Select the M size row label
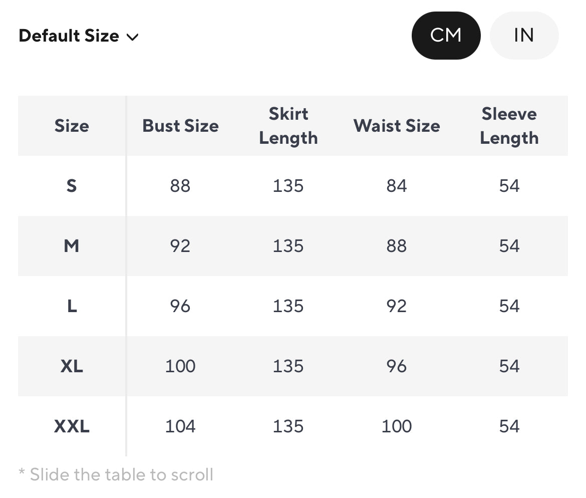 pyautogui.click(x=72, y=246)
